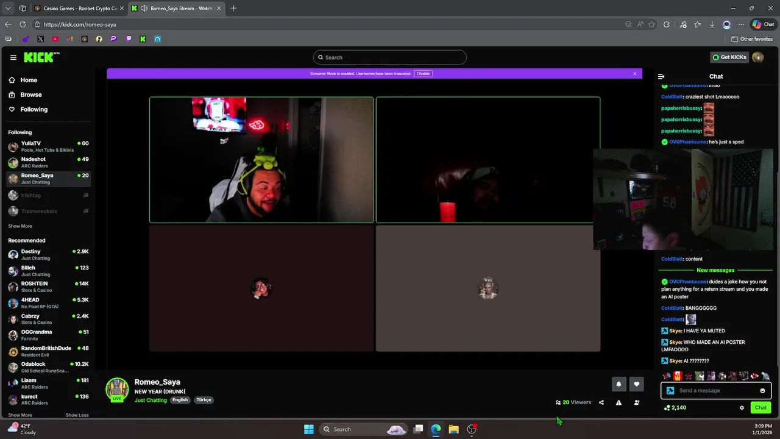Open the X bookmark in favorites bar
The height and width of the screenshot is (439, 780).
pyautogui.click(x=40, y=39)
